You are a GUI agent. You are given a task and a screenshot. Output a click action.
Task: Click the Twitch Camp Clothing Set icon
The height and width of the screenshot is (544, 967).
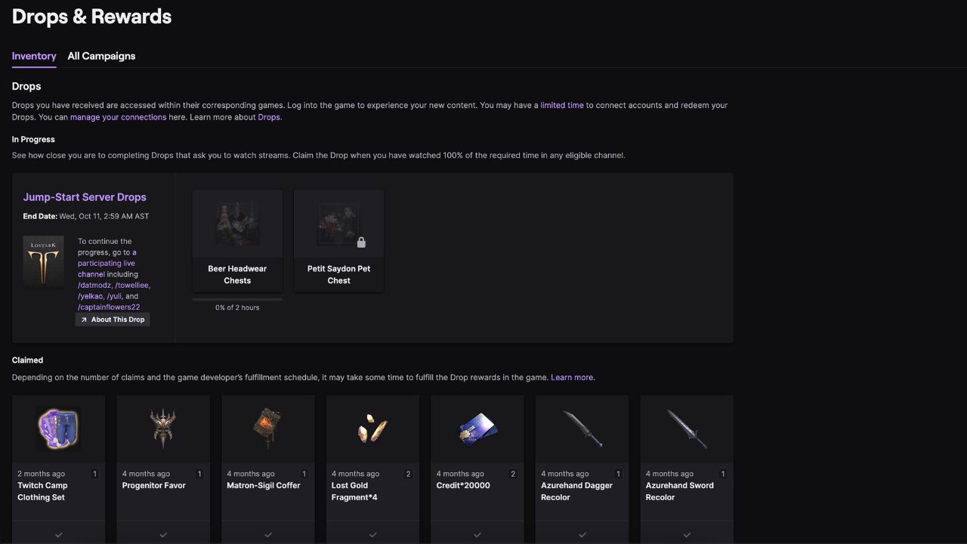pos(58,428)
